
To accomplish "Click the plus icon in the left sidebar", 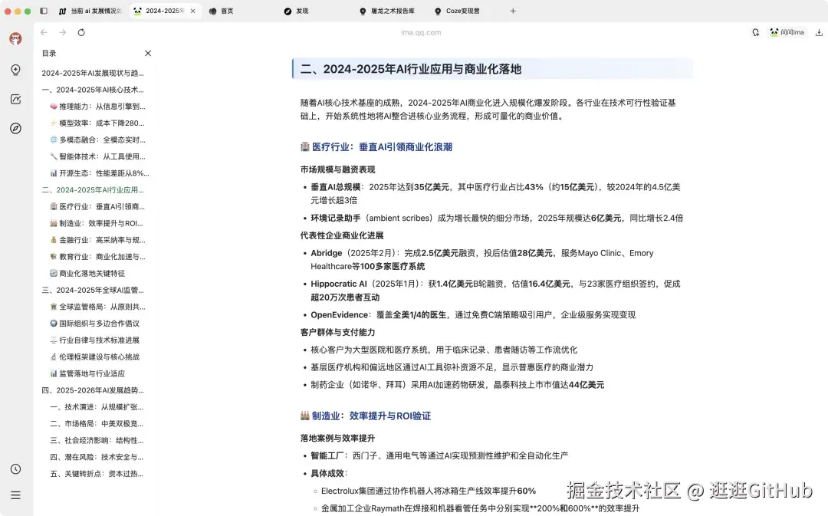I will coord(15,71).
